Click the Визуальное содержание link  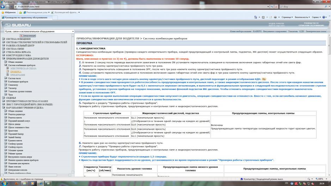pos(275,31)
